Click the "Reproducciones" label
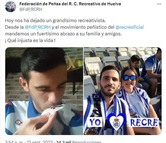Viewport: 166px width, 143px height. (x=86, y=142)
